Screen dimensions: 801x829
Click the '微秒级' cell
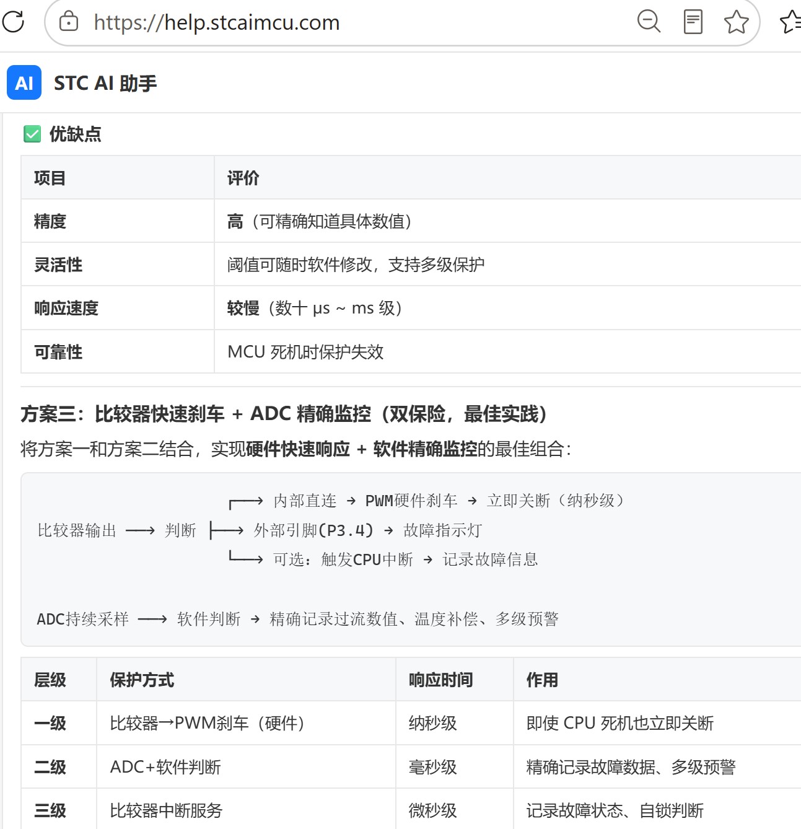(x=432, y=810)
